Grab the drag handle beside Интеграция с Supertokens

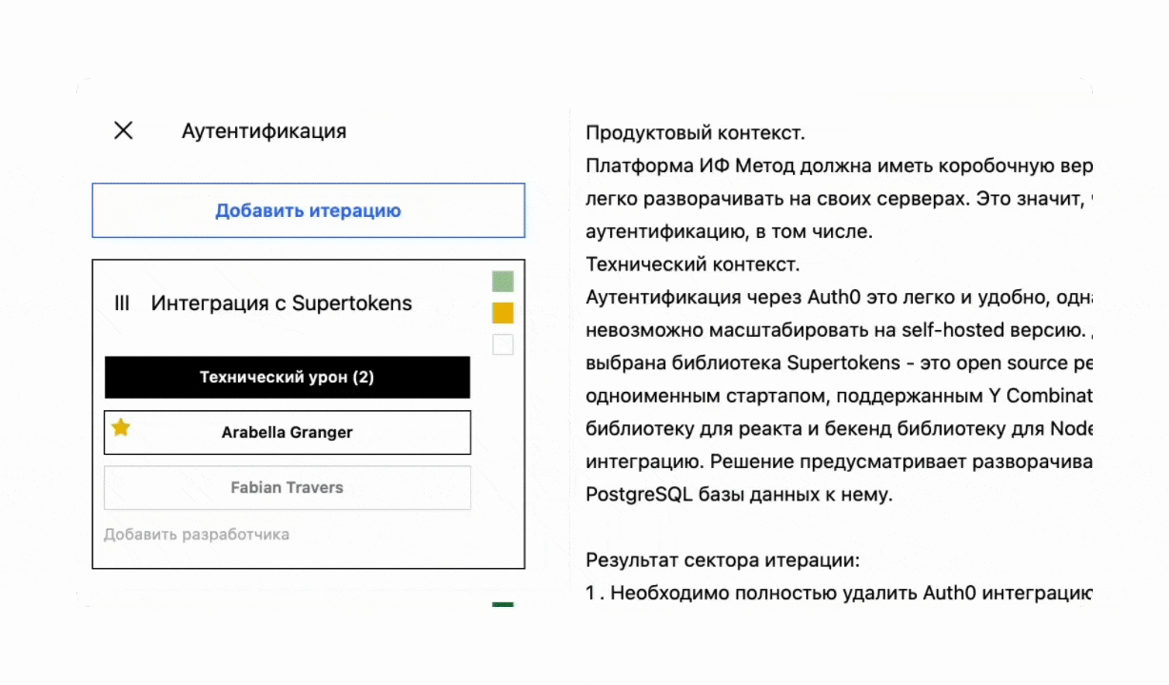click(122, 303)
